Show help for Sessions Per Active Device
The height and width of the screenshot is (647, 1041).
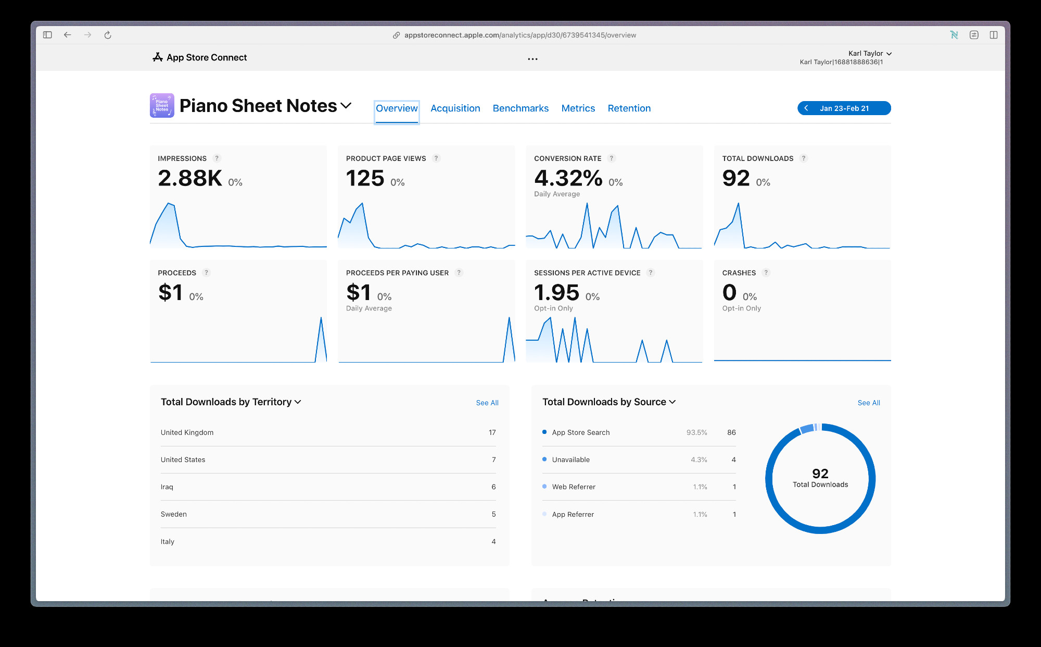pyautogui.click(x=650, y=272)
